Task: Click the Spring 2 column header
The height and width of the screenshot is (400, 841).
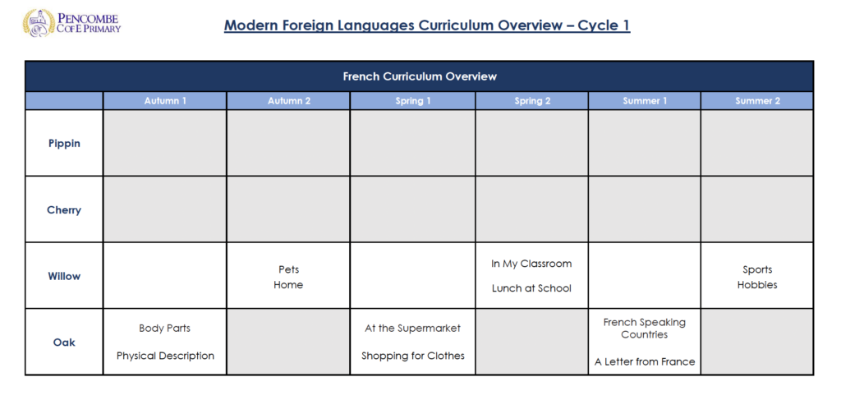Action: point(531,101)
